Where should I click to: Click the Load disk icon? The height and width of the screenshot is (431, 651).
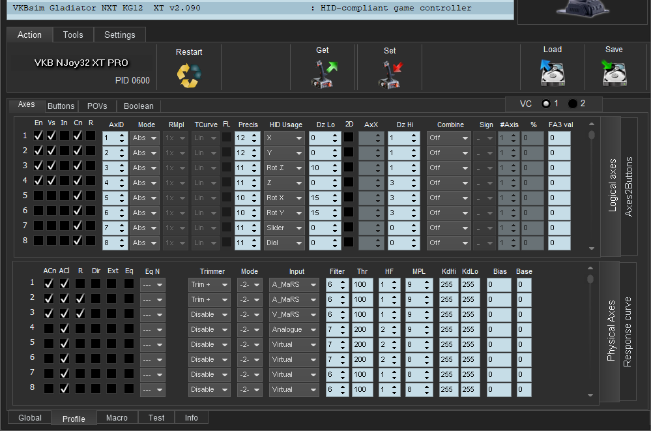click(x=552, y=72)
